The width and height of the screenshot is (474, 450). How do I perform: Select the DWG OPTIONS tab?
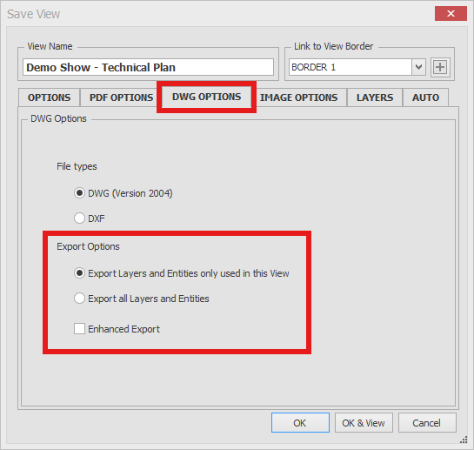(206, 97)
